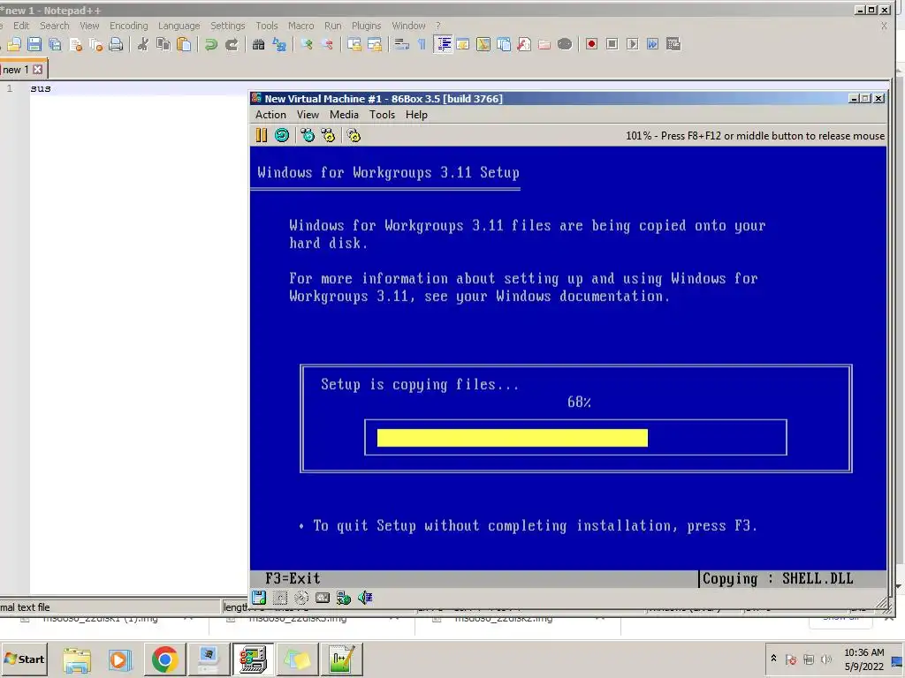Viewport: 905px width, 678px height.
Task: Print document with Notepad++ printer icon
Action: (x=116, y=44)
